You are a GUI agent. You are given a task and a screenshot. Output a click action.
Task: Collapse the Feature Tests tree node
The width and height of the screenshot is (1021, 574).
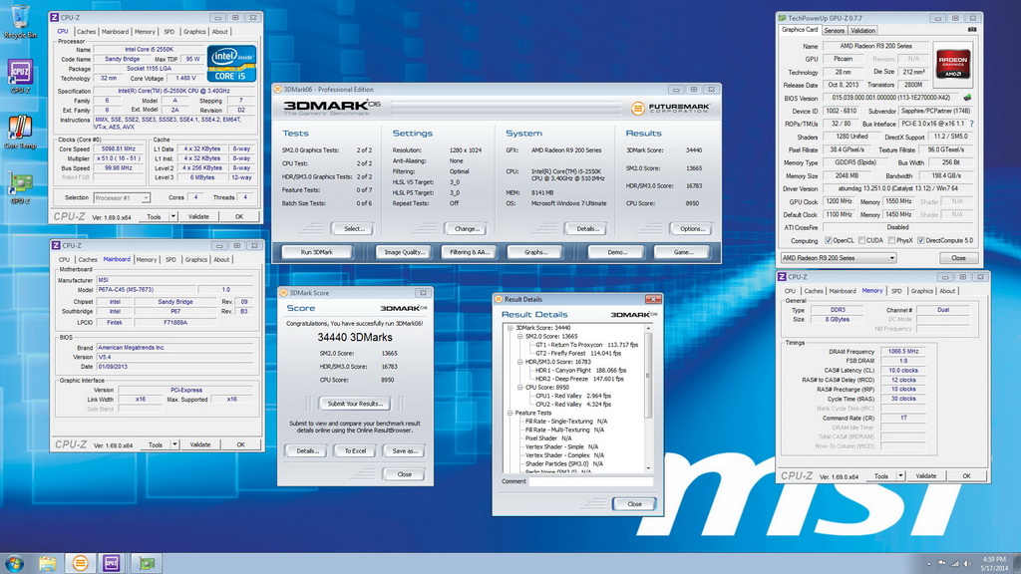pyautogui.click(x=510, y=413)
